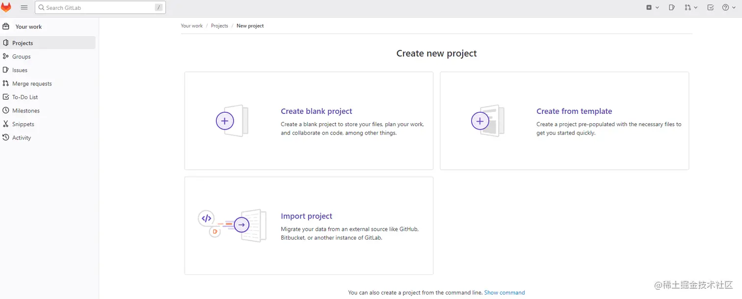Expand the create new plus dropdown
The height and width of the screenshot is (299, 742).
point(652,7)
